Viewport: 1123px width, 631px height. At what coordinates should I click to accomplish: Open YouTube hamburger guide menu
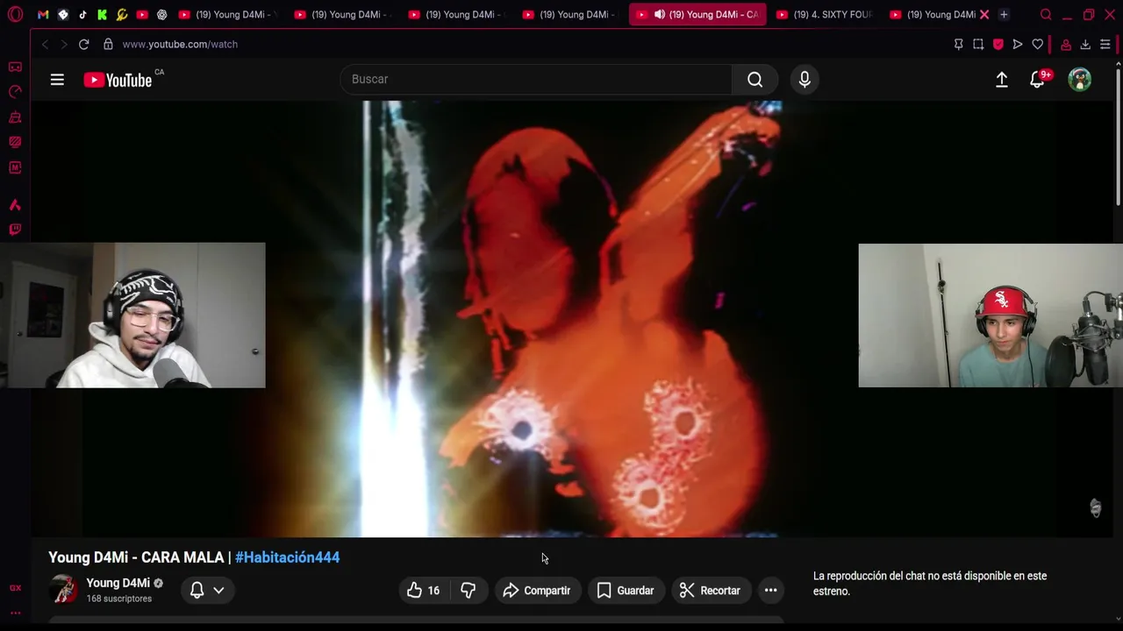coord(57,80)
